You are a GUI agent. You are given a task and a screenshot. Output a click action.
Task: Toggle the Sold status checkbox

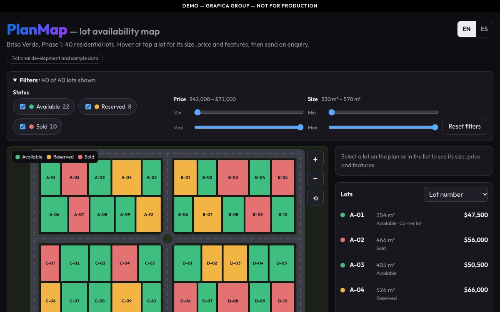(23, 126)
